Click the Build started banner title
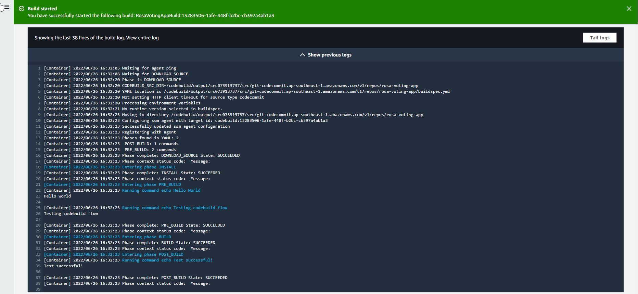This screenshot has height=294, width=638. point(42,9)
